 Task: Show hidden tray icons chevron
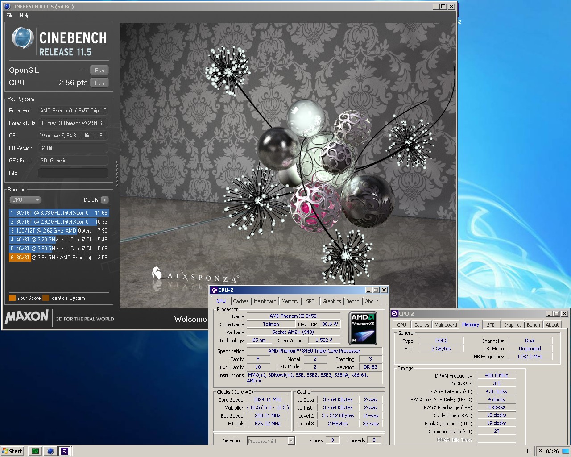tap(540, 451)
